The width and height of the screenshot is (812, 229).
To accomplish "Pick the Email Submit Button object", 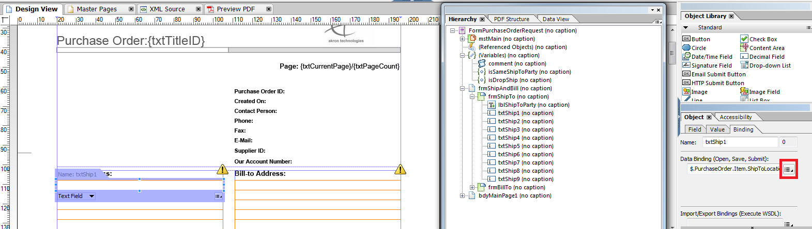I will click(x=714, y=74).
